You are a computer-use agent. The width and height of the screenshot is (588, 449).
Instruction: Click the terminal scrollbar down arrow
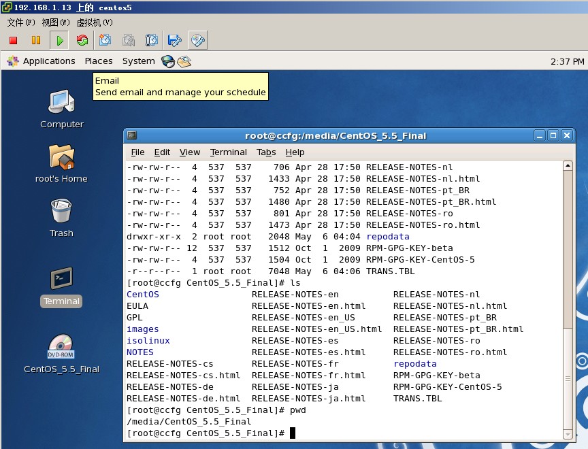[x=568, y=435]
